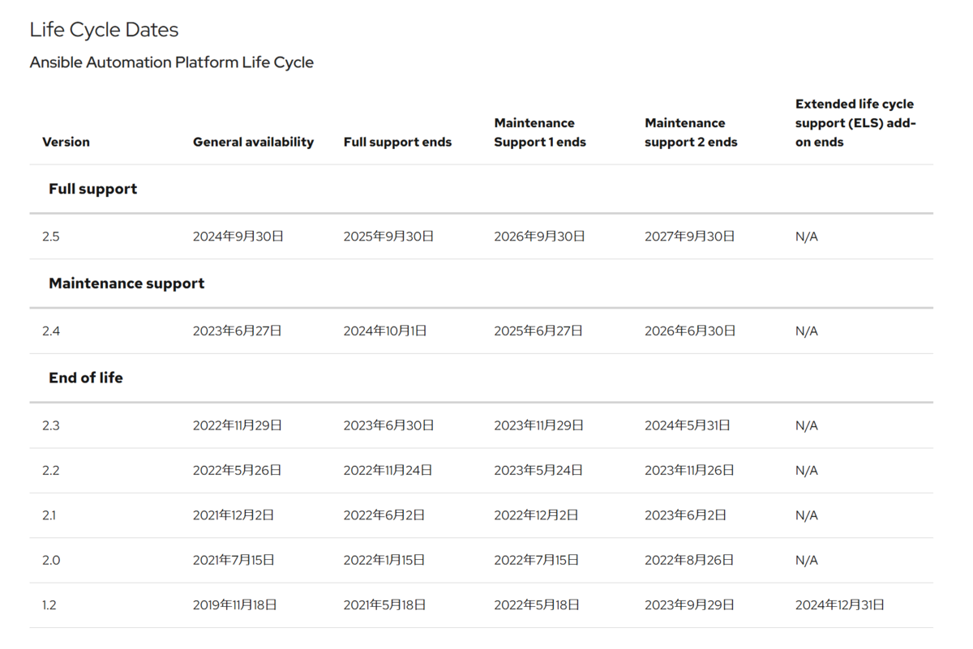Click the 'Life Cycle Dates' heading
973x649 pixels.
(104, 30)
